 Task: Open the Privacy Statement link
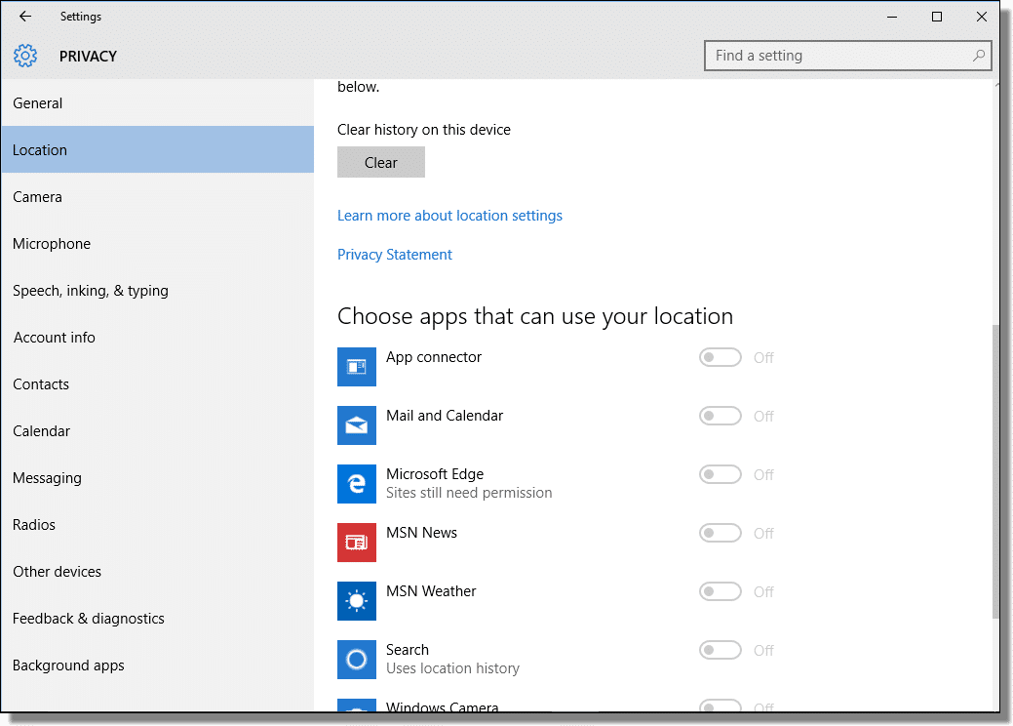[394, 254]
